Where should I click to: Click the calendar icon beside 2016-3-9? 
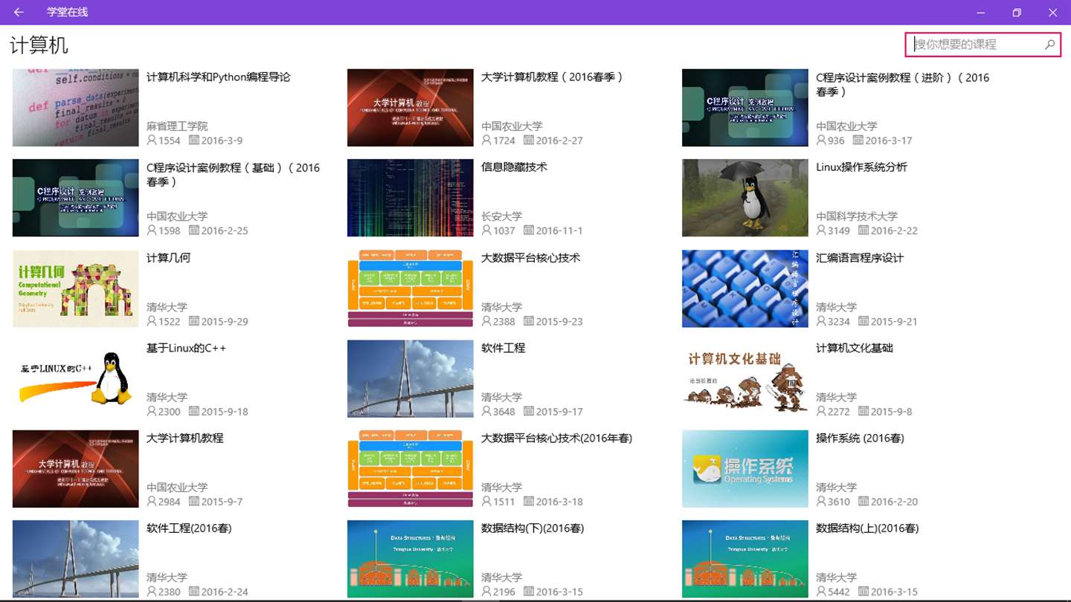pos(194,140)
